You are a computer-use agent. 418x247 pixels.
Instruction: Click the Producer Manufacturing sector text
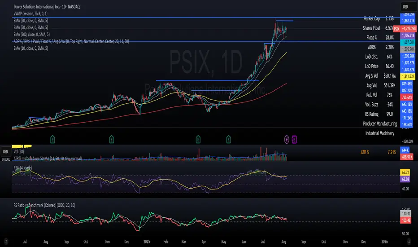[x=379, y=123]
